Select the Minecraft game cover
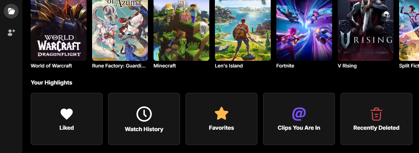Viewport: 419px width, 153px height. click(181, 30)
